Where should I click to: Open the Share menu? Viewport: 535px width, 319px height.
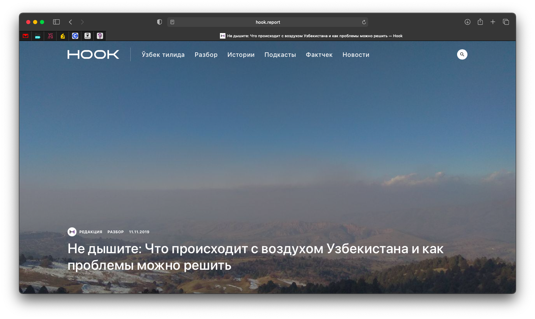click(x=480, y=22)
